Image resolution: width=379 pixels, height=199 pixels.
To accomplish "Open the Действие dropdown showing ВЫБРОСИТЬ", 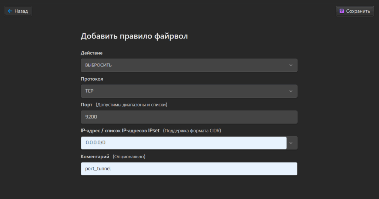I will pyautogui.click(x=185, y=65).
